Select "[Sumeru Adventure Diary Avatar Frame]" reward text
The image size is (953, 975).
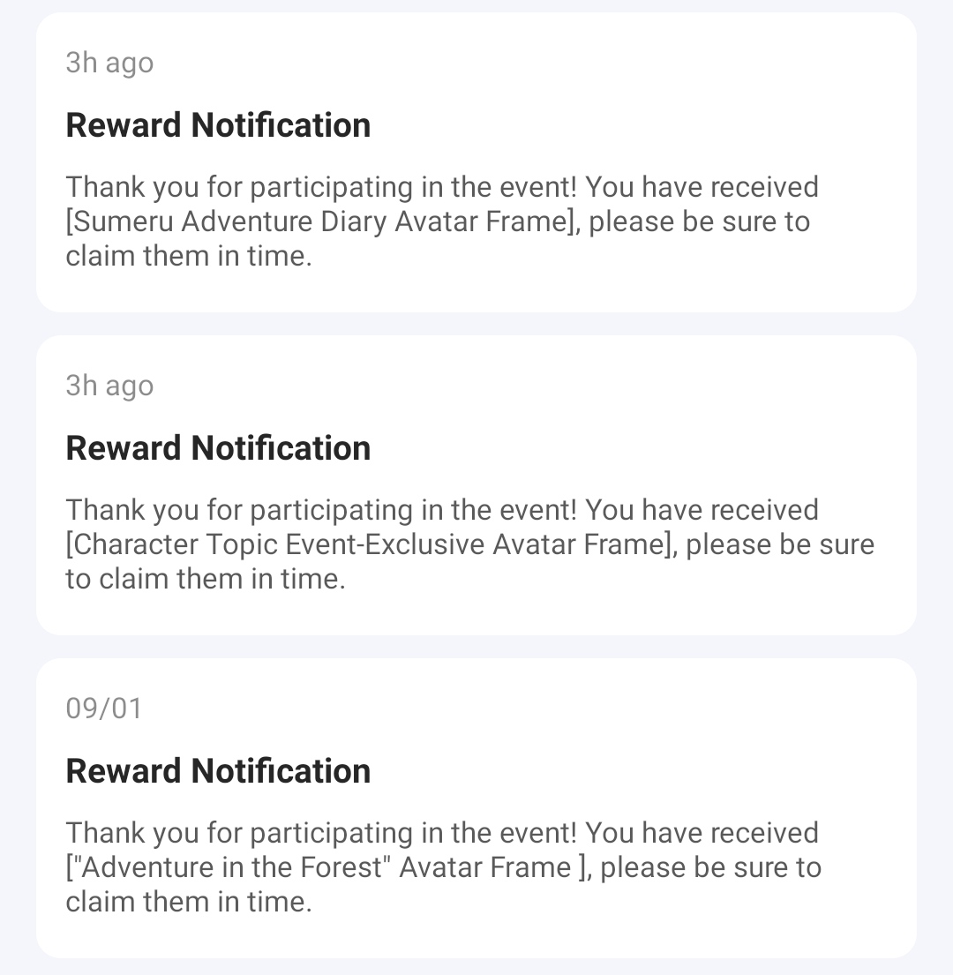[321, 221]
